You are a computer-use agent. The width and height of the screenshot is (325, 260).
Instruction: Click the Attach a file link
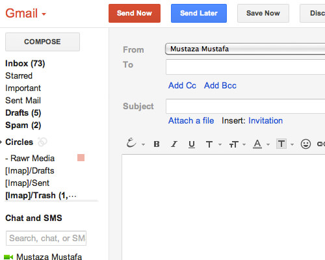point(191,121)
